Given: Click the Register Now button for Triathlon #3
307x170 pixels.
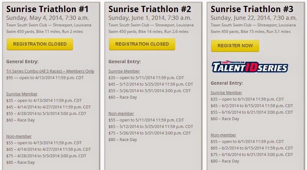Looking at the screenshot, I should [235, 46].
